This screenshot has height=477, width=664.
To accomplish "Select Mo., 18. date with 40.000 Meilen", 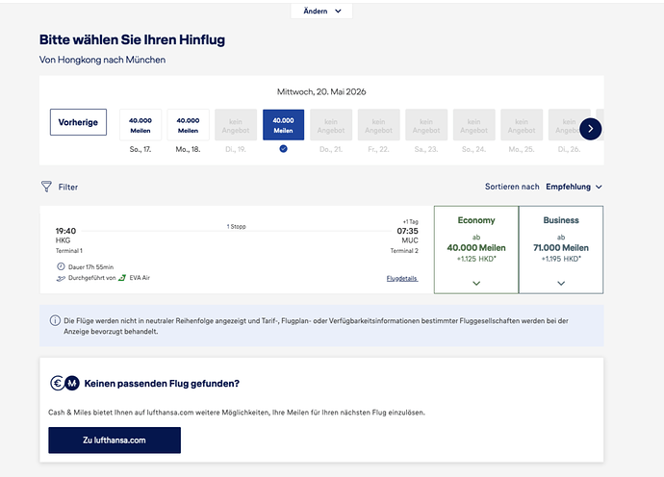I will (188, 125).
